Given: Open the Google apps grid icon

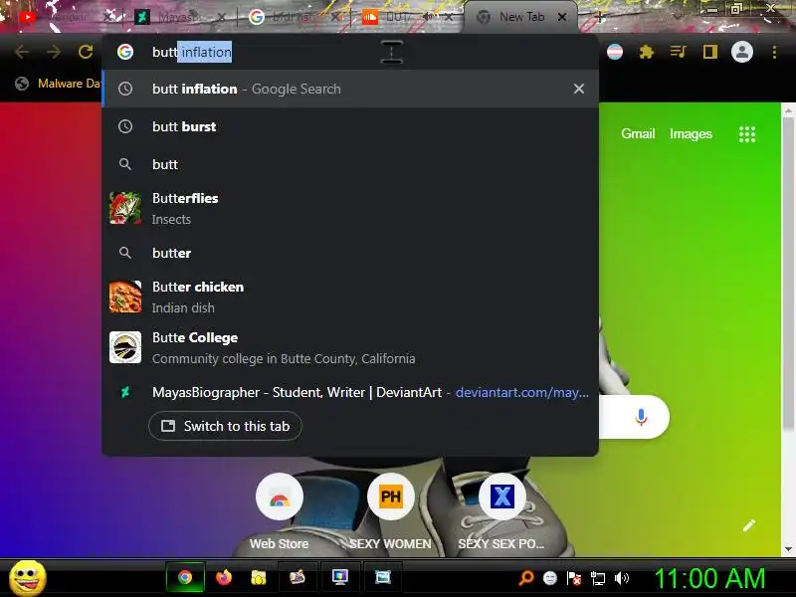Looking at the screenshot, I should [747, 134].
